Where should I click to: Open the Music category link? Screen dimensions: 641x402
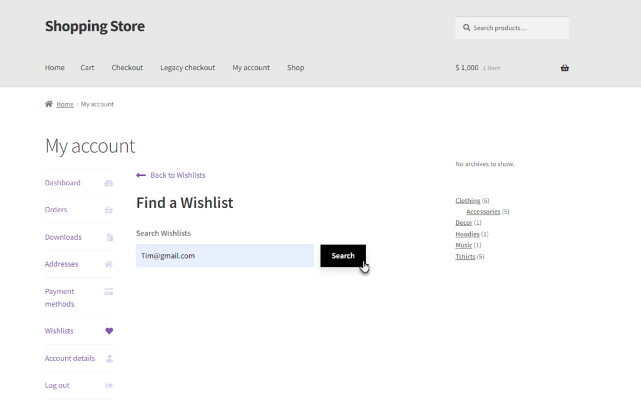click(x=464, y=245)
